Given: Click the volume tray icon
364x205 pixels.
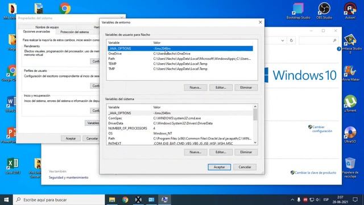Looking at the screenshot, I should pyautogui.click(x=318, y=200).
